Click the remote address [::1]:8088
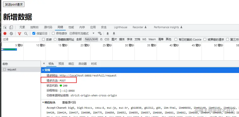Viewport: 239px width, 117px height. pos(67,91)
